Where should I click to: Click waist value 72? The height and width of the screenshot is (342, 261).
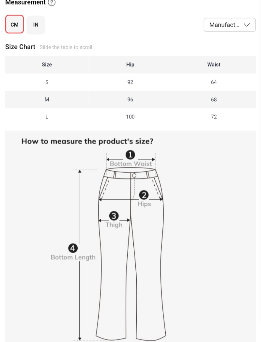pyautogui.click(x=214, y=117)
